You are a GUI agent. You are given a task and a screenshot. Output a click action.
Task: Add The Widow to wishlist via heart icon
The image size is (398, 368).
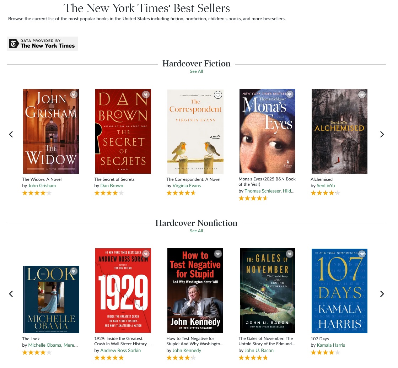(x=74, y=95)
